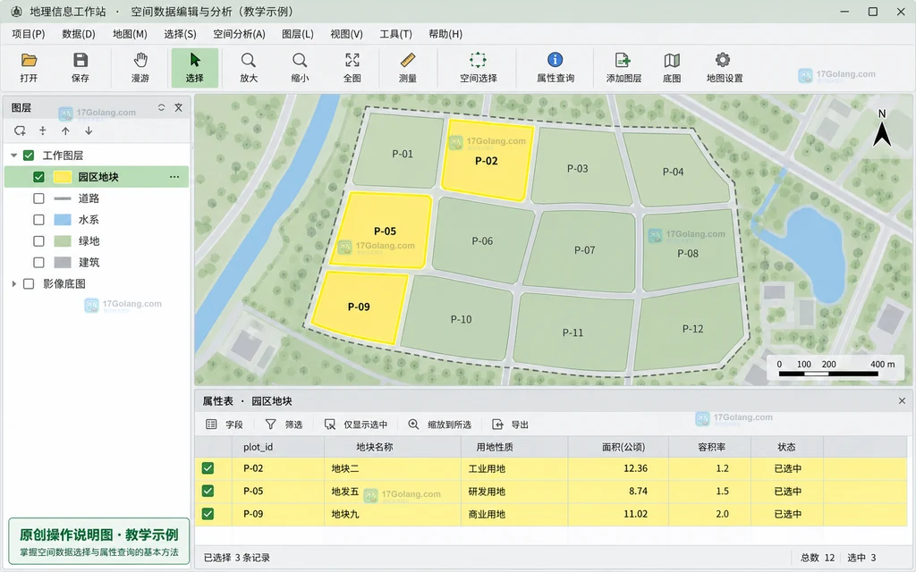Move layer down with the down arrow
Screen dimensions: 916x572
pos(89,130)
